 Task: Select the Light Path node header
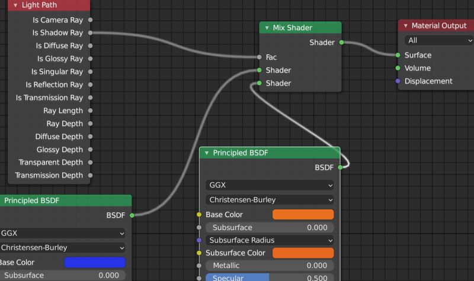coord(49,5)
